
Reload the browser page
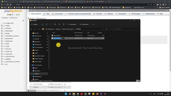click(x=8, y=5)
